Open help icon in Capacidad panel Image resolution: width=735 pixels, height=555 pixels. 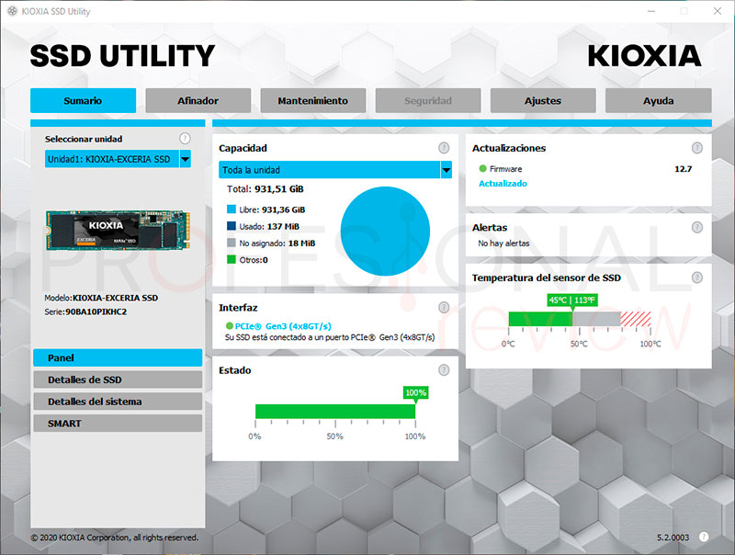click(444, 148)
